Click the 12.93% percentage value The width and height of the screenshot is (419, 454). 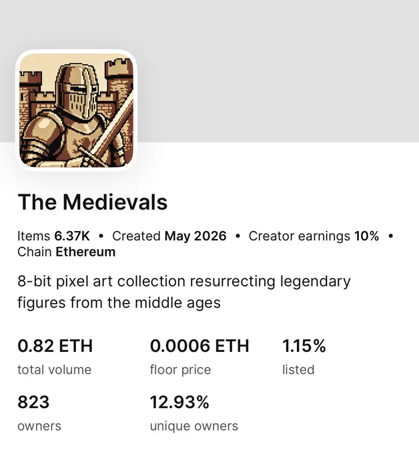pos(179,402)
